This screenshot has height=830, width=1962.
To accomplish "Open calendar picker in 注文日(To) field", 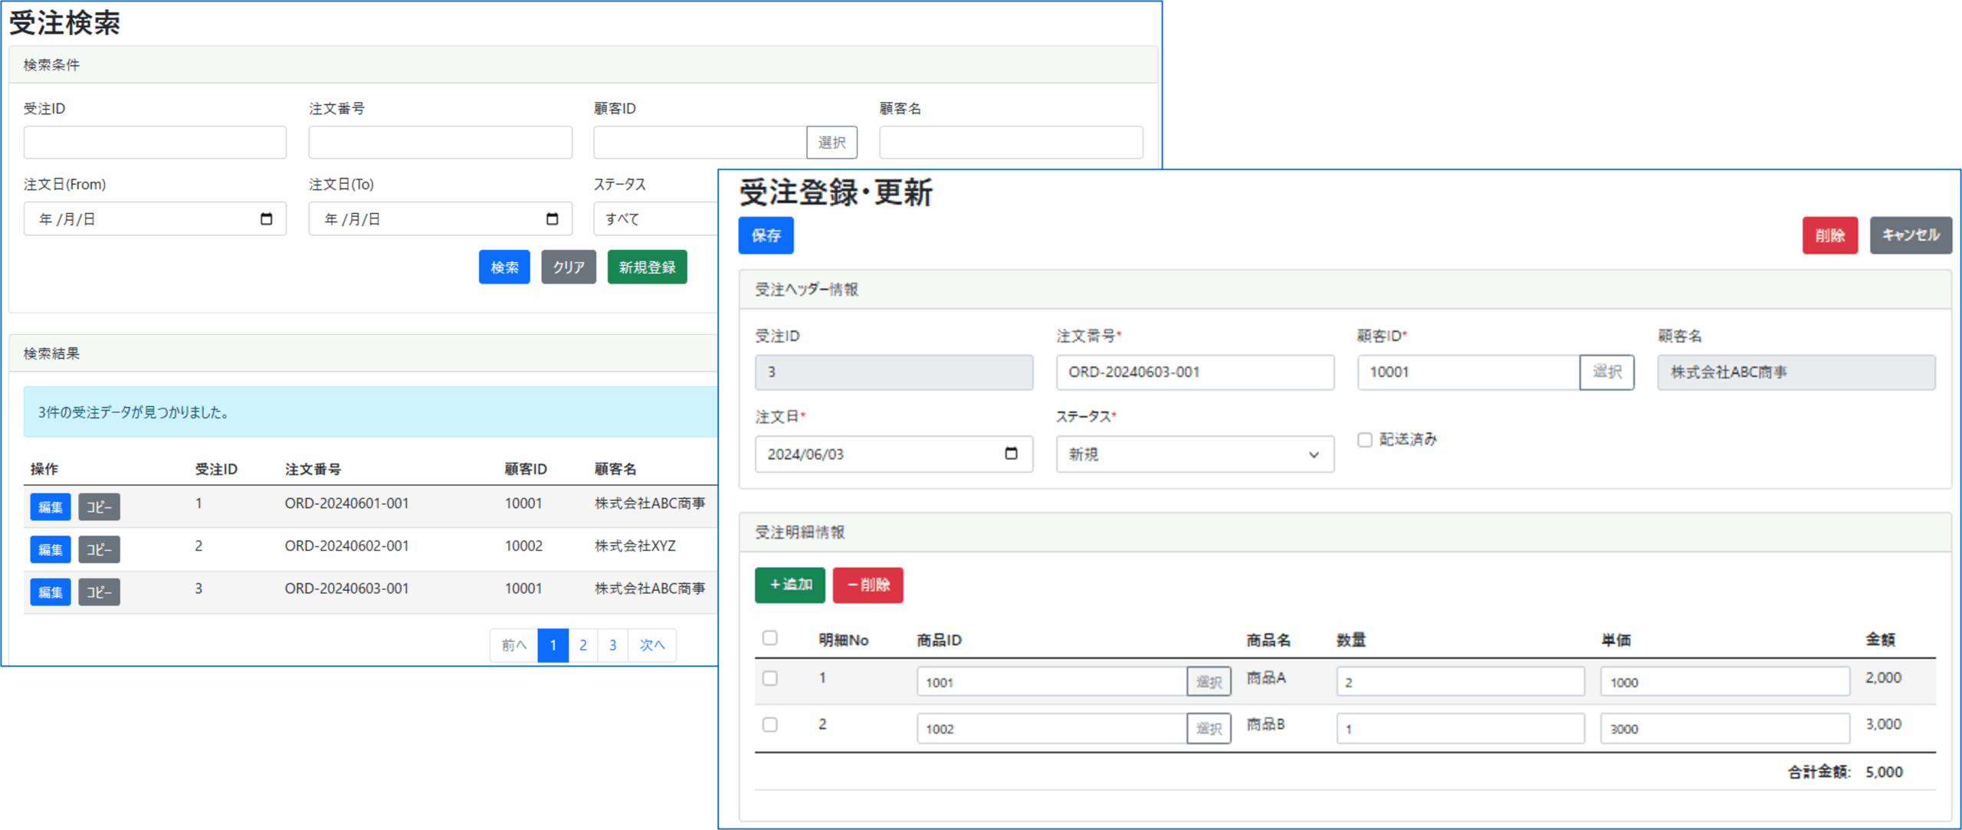I will point(552,219).
